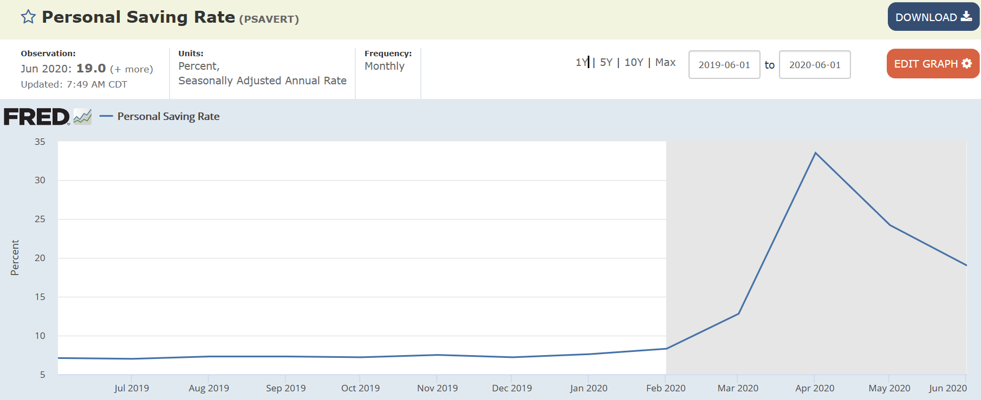Click the blue legend line swatch
The image size is (981, 400).
[106, 116]
